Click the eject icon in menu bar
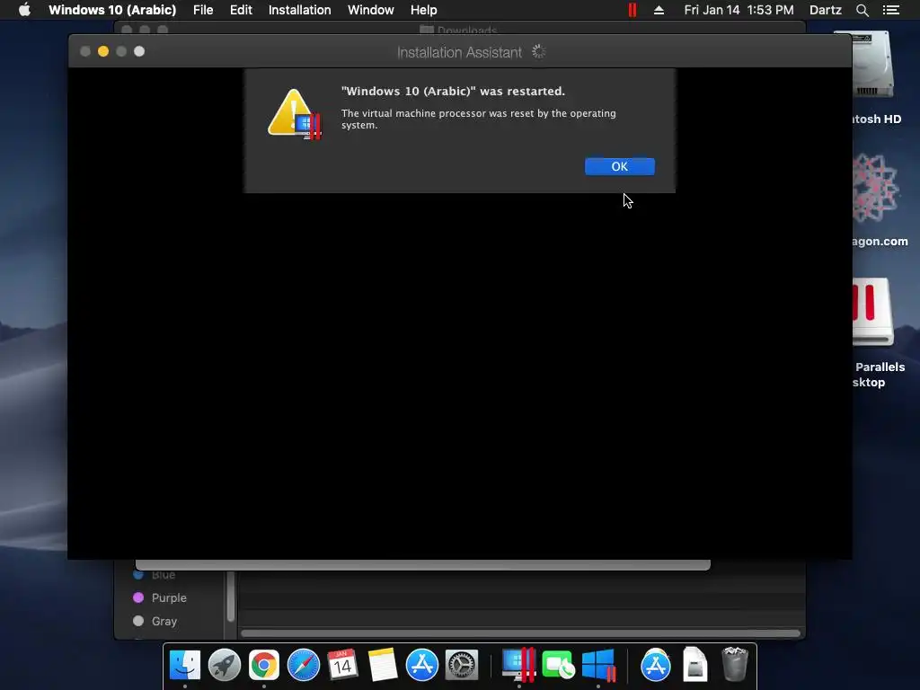Screen dimensions: 920x690 (x=659, y=10)
